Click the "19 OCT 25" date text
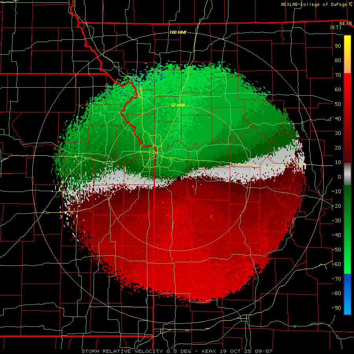The image size is (354, 354). coord(236,351)
